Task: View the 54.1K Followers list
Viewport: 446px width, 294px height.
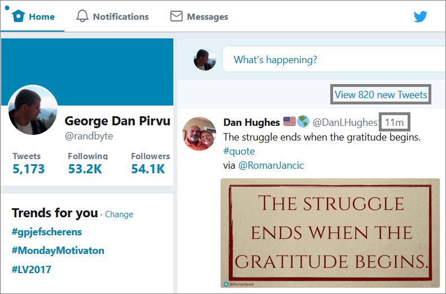Action: (150, 164)
